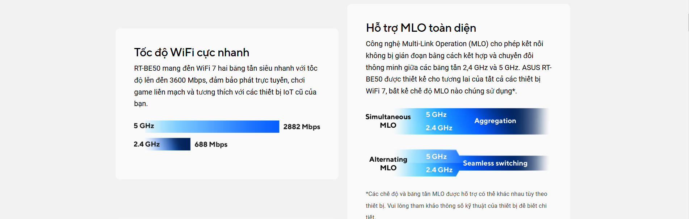Click the 5 GHz band in Alternating MLO diagram

point(436,157)
